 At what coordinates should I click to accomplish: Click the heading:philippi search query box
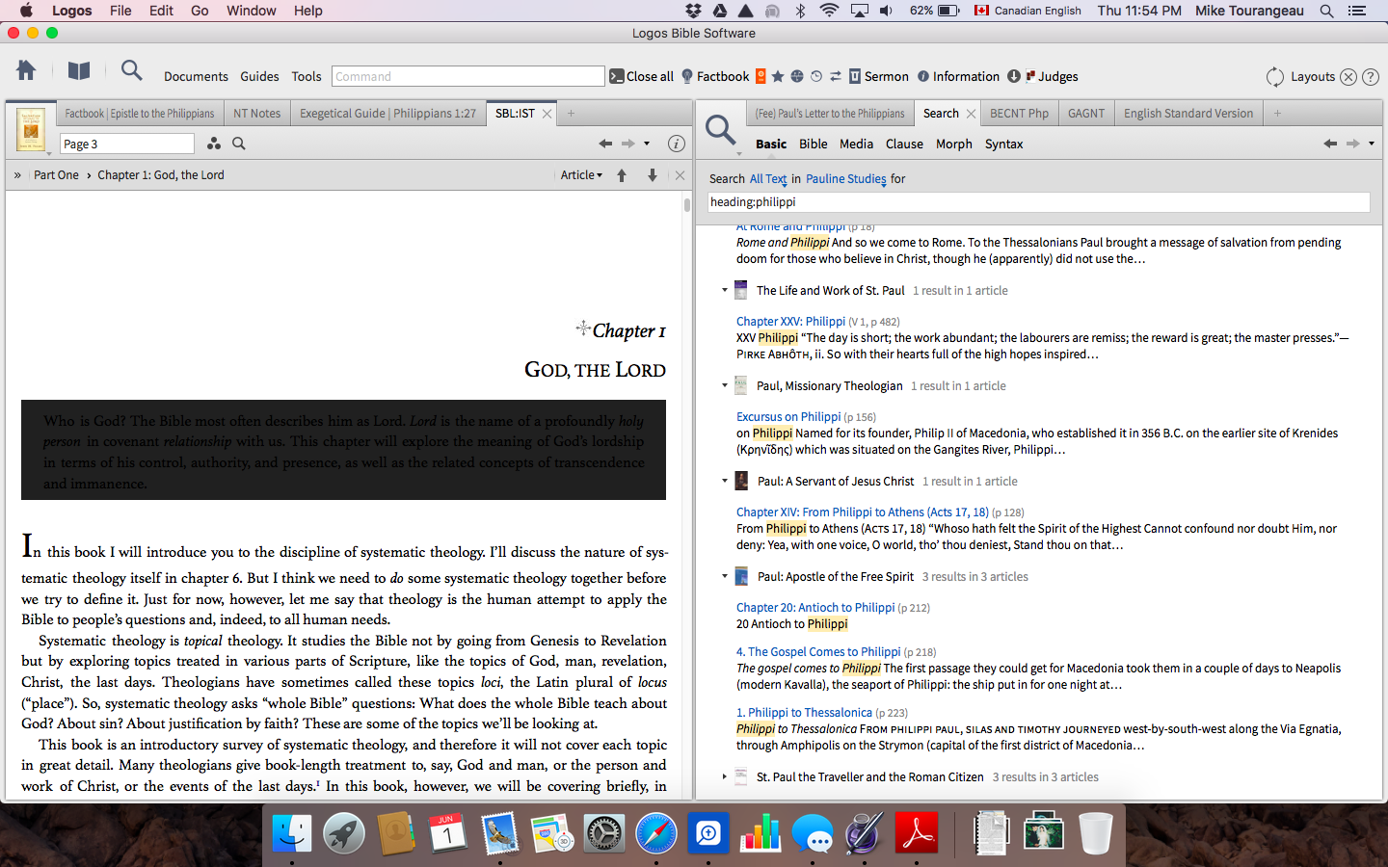1039,202
